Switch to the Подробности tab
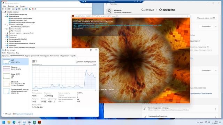This screenshot has height=125, width=223. pyautogui.click(x=65, y=56)
